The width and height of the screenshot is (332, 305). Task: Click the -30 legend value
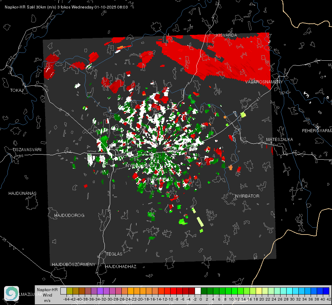tap(109, 299)
